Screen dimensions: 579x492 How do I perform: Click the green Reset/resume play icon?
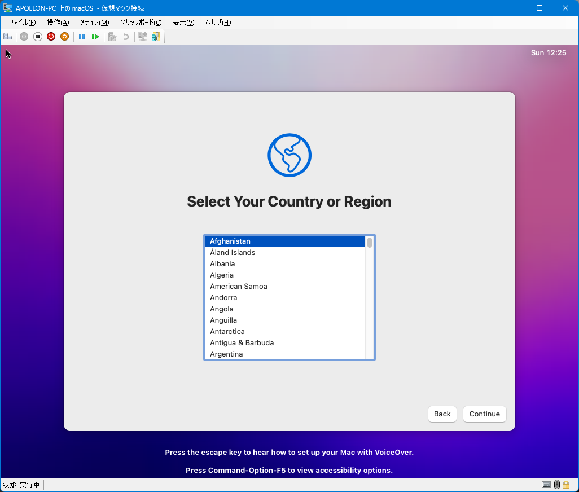pos(95,37)
